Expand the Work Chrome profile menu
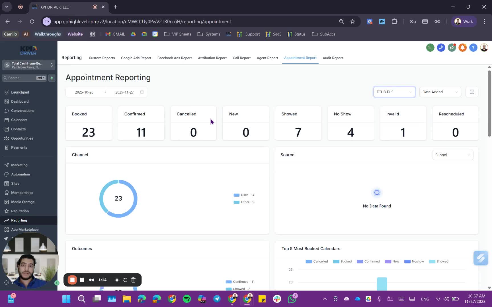 pos(464,22)
